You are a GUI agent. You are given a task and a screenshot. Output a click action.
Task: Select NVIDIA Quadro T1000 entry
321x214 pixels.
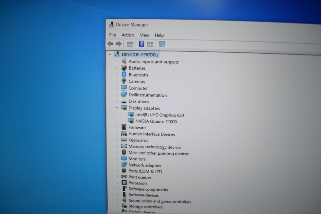click(x=156, y=121)
